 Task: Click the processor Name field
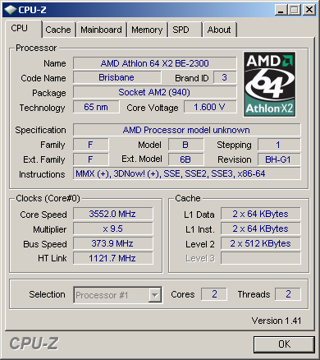pyautogui.click(x=155, y=63)
